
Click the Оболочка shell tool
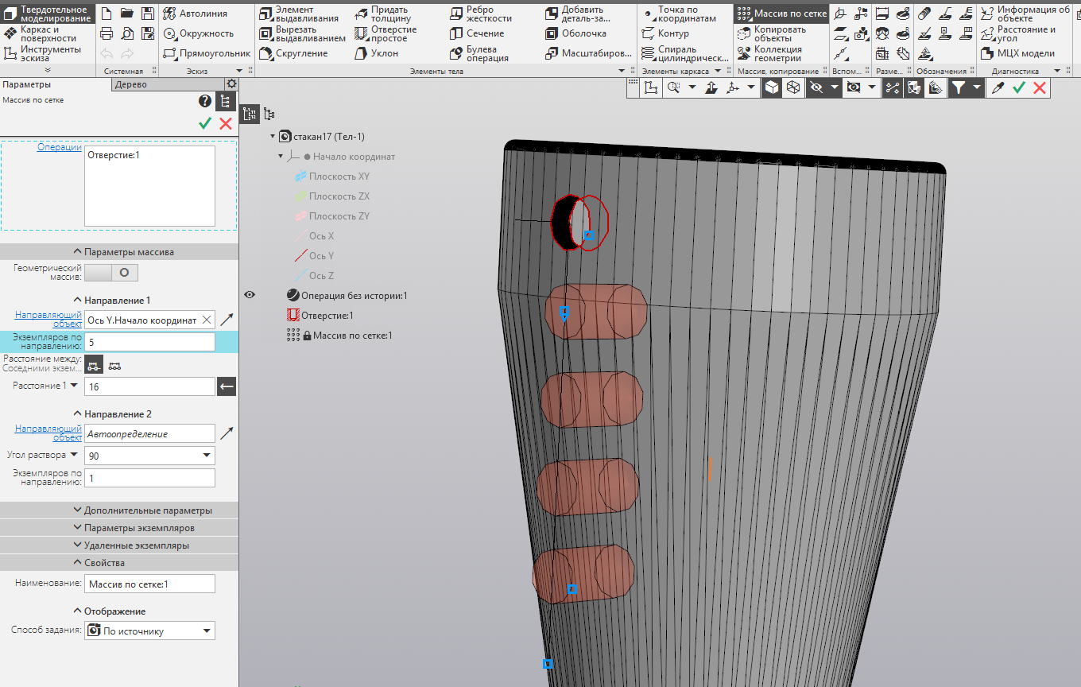click(x=575, y=33)
